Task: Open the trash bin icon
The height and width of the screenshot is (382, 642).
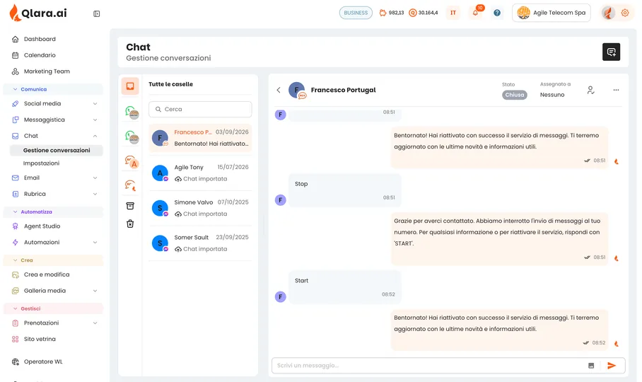Action: tap(130, 224)
